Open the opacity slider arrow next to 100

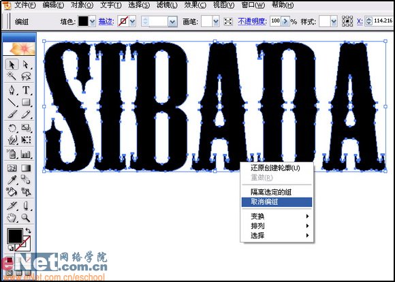point(285,22)
